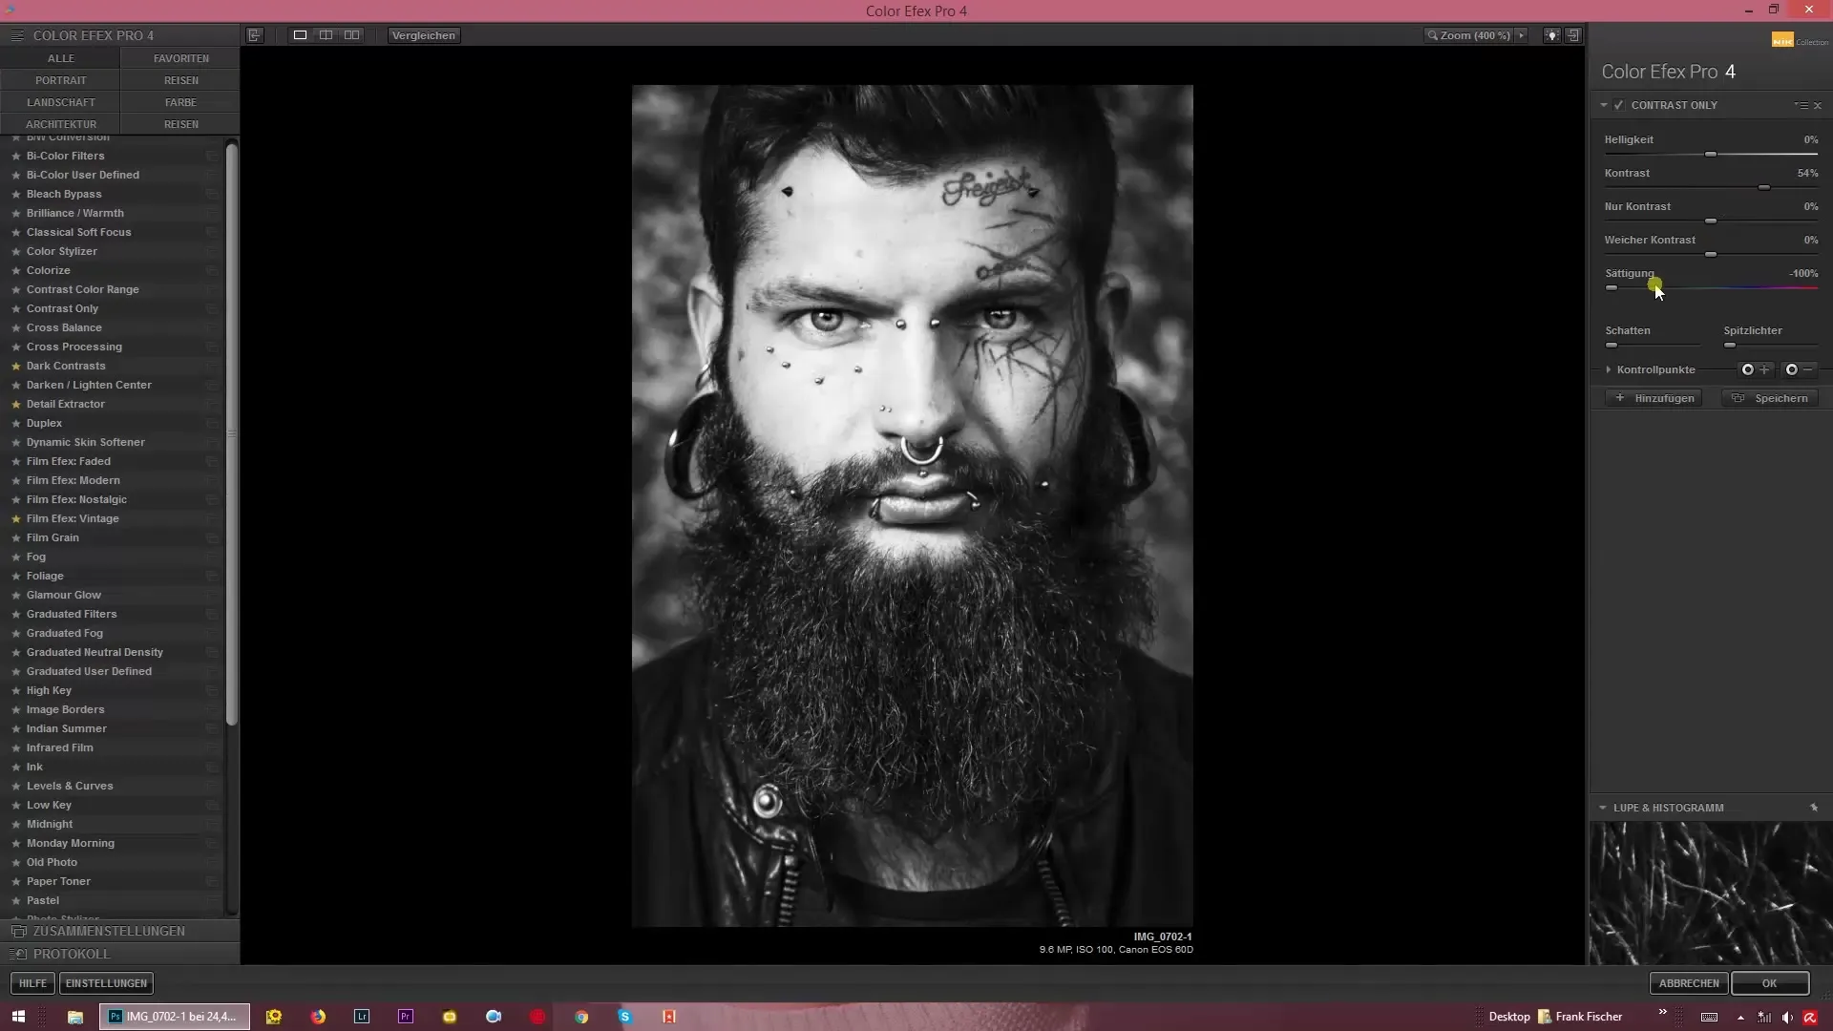Click the Helligkeit slider handle
This screenshot has width=1833, height=1031.
[x=1711, y=154]
